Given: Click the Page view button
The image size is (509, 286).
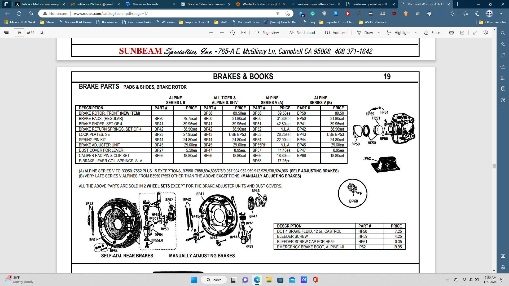Looking at the screenshot, I should click(267, 33).
